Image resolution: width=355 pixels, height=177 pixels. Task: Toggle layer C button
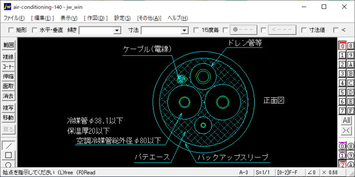point(351,83)
